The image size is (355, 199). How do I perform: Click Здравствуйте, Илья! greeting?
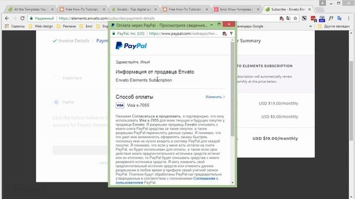(133, 62)
